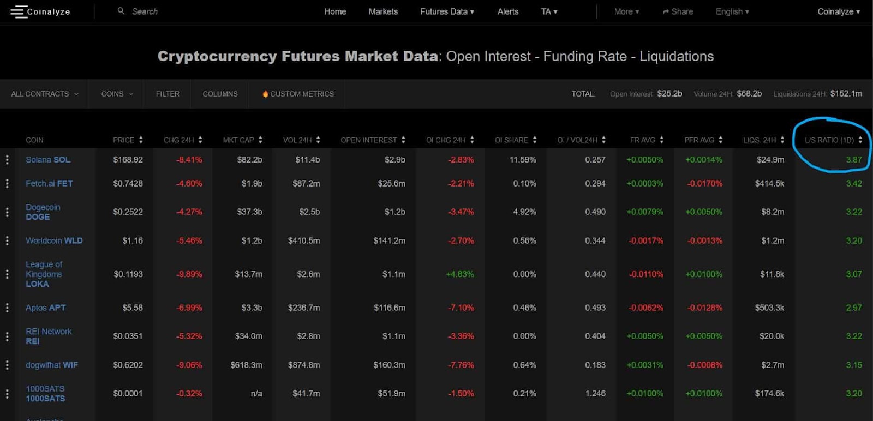The image size is (873, 421).
Task: Open row options dots for REI Network
Action: (7, 336)
